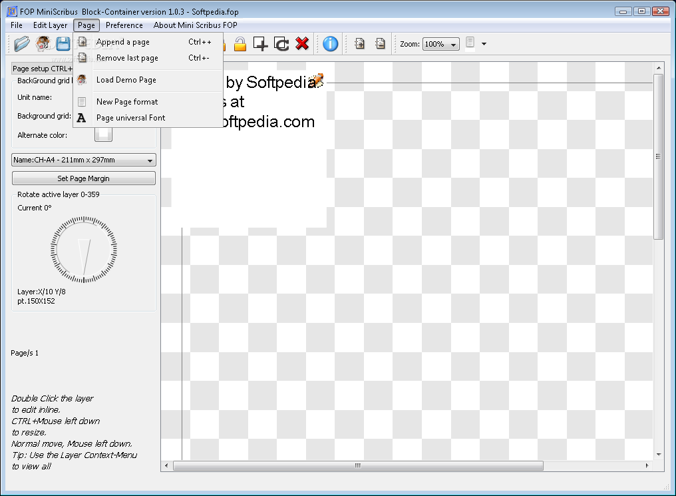Click the letter A font icon in the menu
This screenshot has height=496, width=676.
(81, 118)
